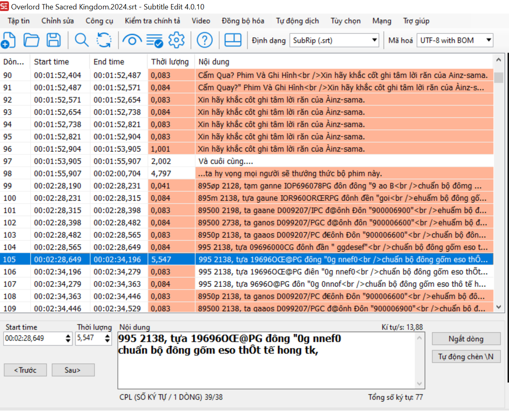The height and width of the screenshot is (411, 509).
Task: Select highlighted line 105 at 00:02:28,649
Action: [x=247, y=260]
